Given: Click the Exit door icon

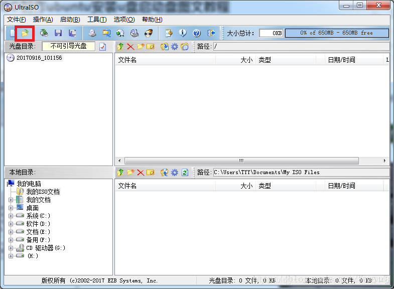Looking at the screenshot, I should (x=211, y=33).
